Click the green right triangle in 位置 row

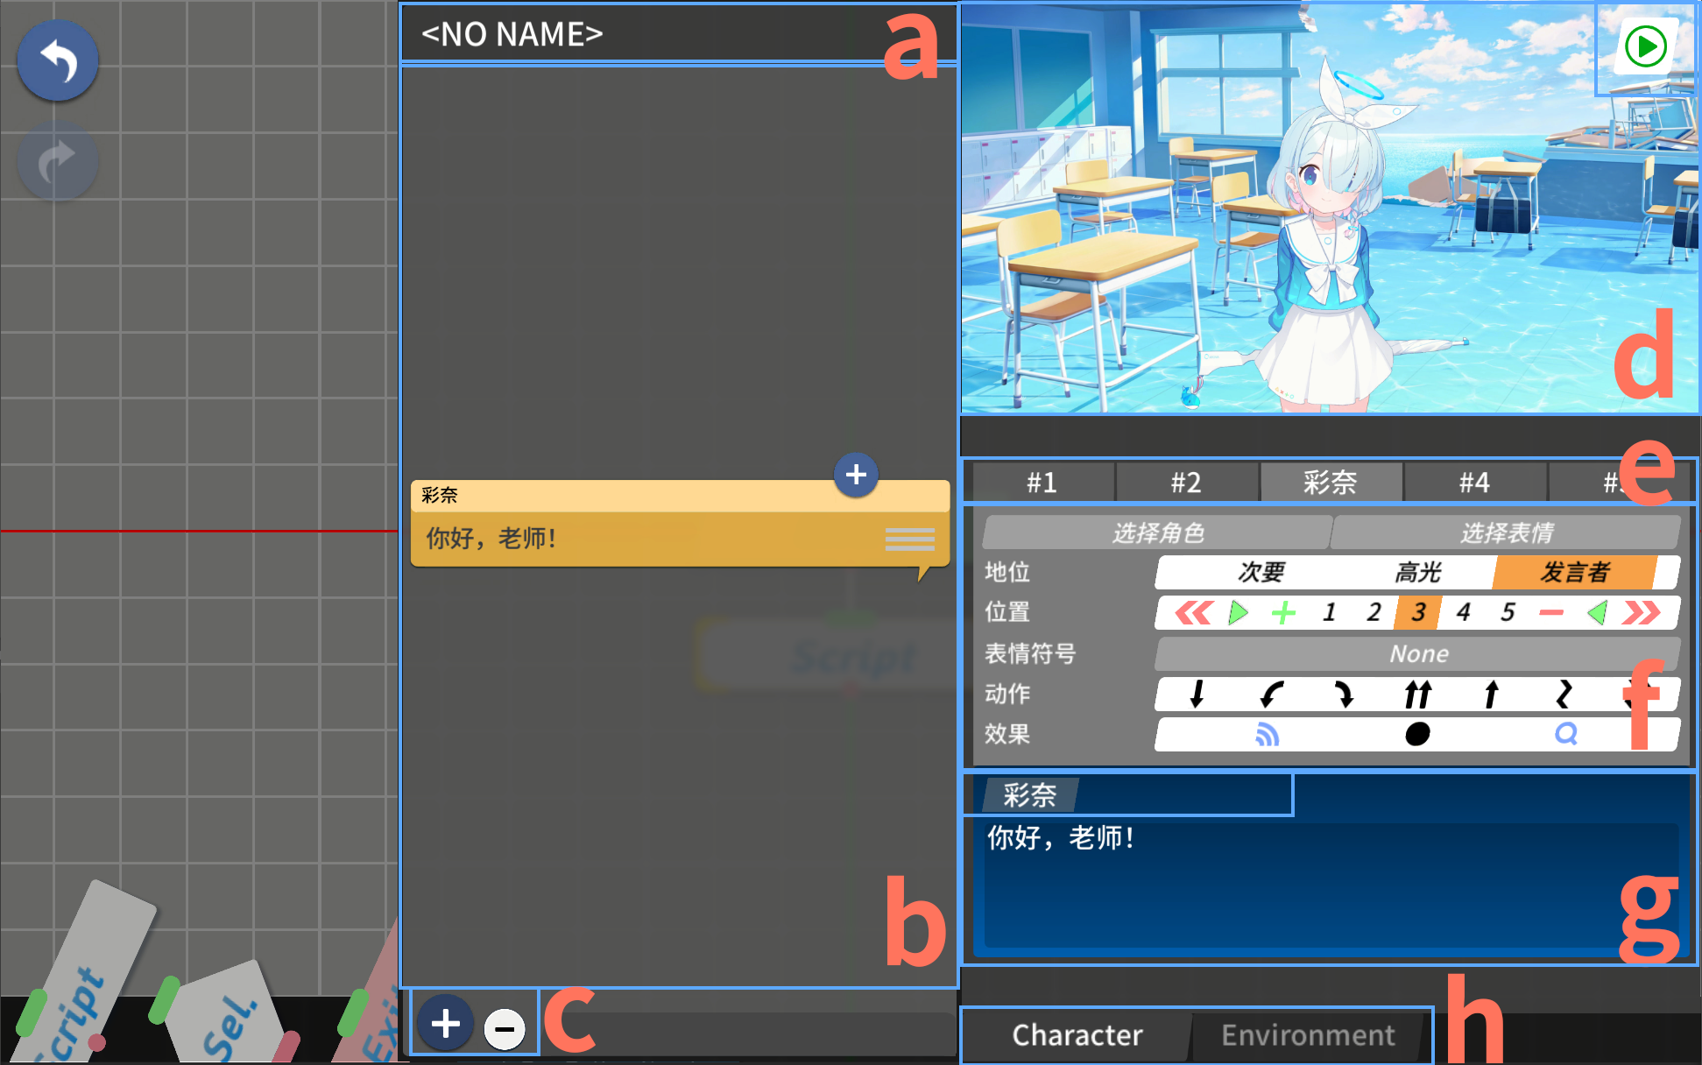pyautogui.click(x=1238, y=612)
